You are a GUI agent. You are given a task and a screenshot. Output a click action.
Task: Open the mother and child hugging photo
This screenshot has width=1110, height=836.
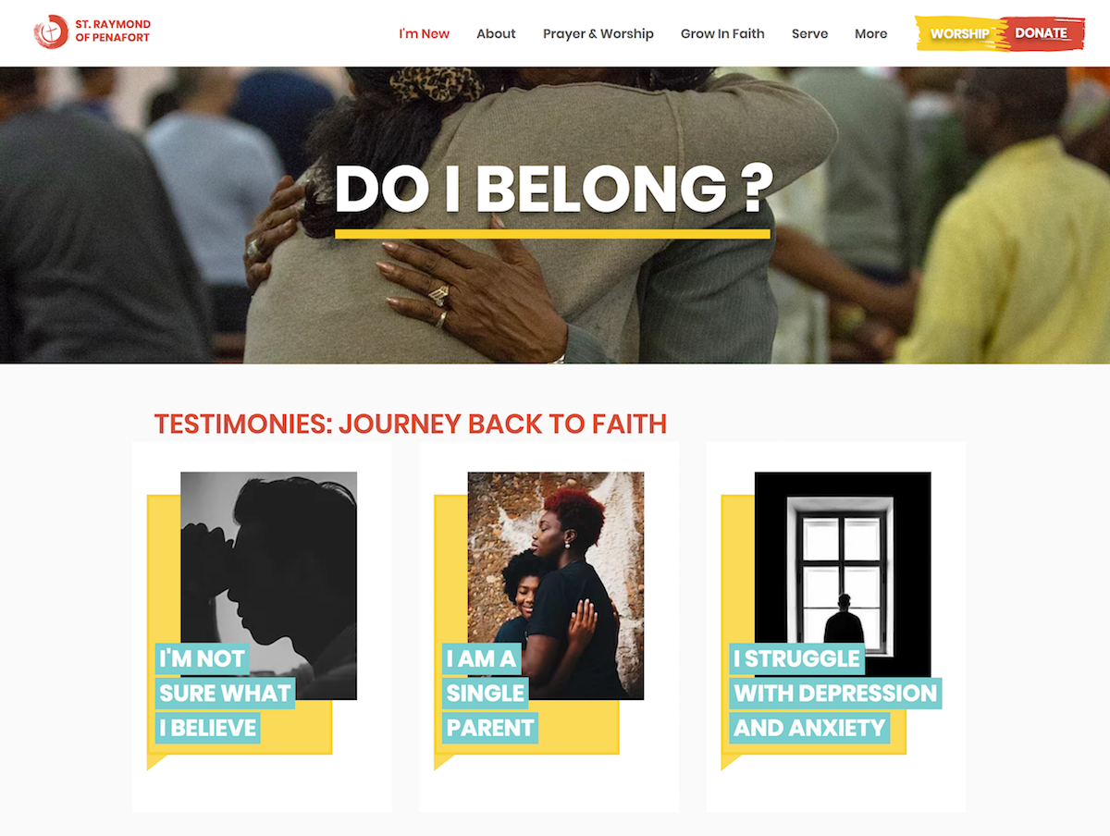click(x=556, y=585)
